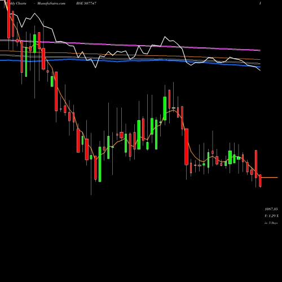Click the 'MunafaSutra.com' title text
The height and width of the screenshot is (282, 282).
point(51,3)
